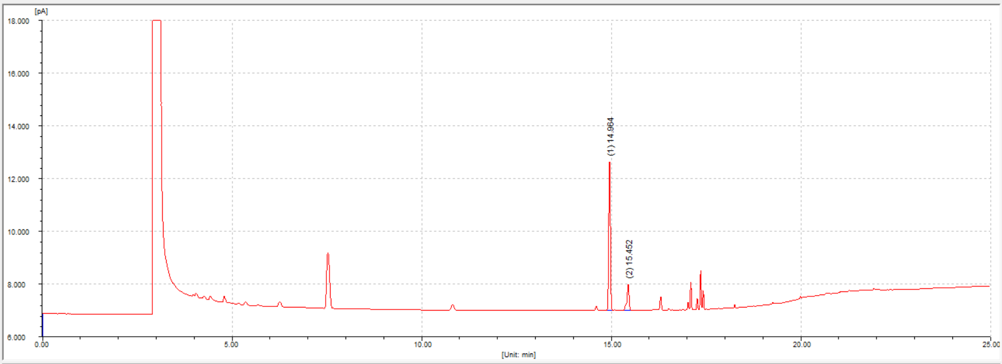Image resolution: width=1002 pixels, height=364 pixels.
Task: Click the 18.000 y-axis tick label
Action: point(18,21)
